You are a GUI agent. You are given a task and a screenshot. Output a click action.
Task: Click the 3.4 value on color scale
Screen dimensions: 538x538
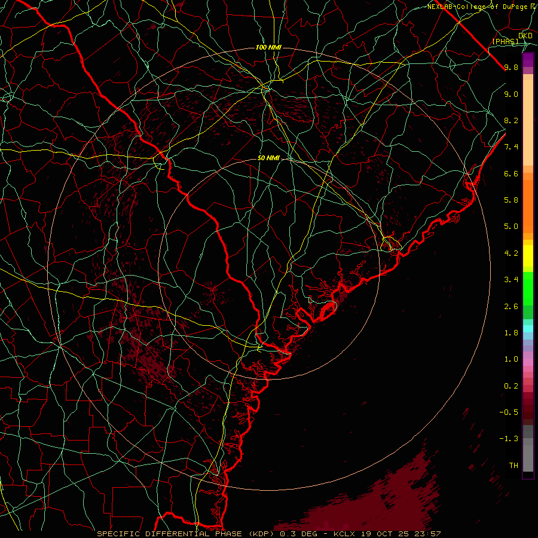point(511,280)
